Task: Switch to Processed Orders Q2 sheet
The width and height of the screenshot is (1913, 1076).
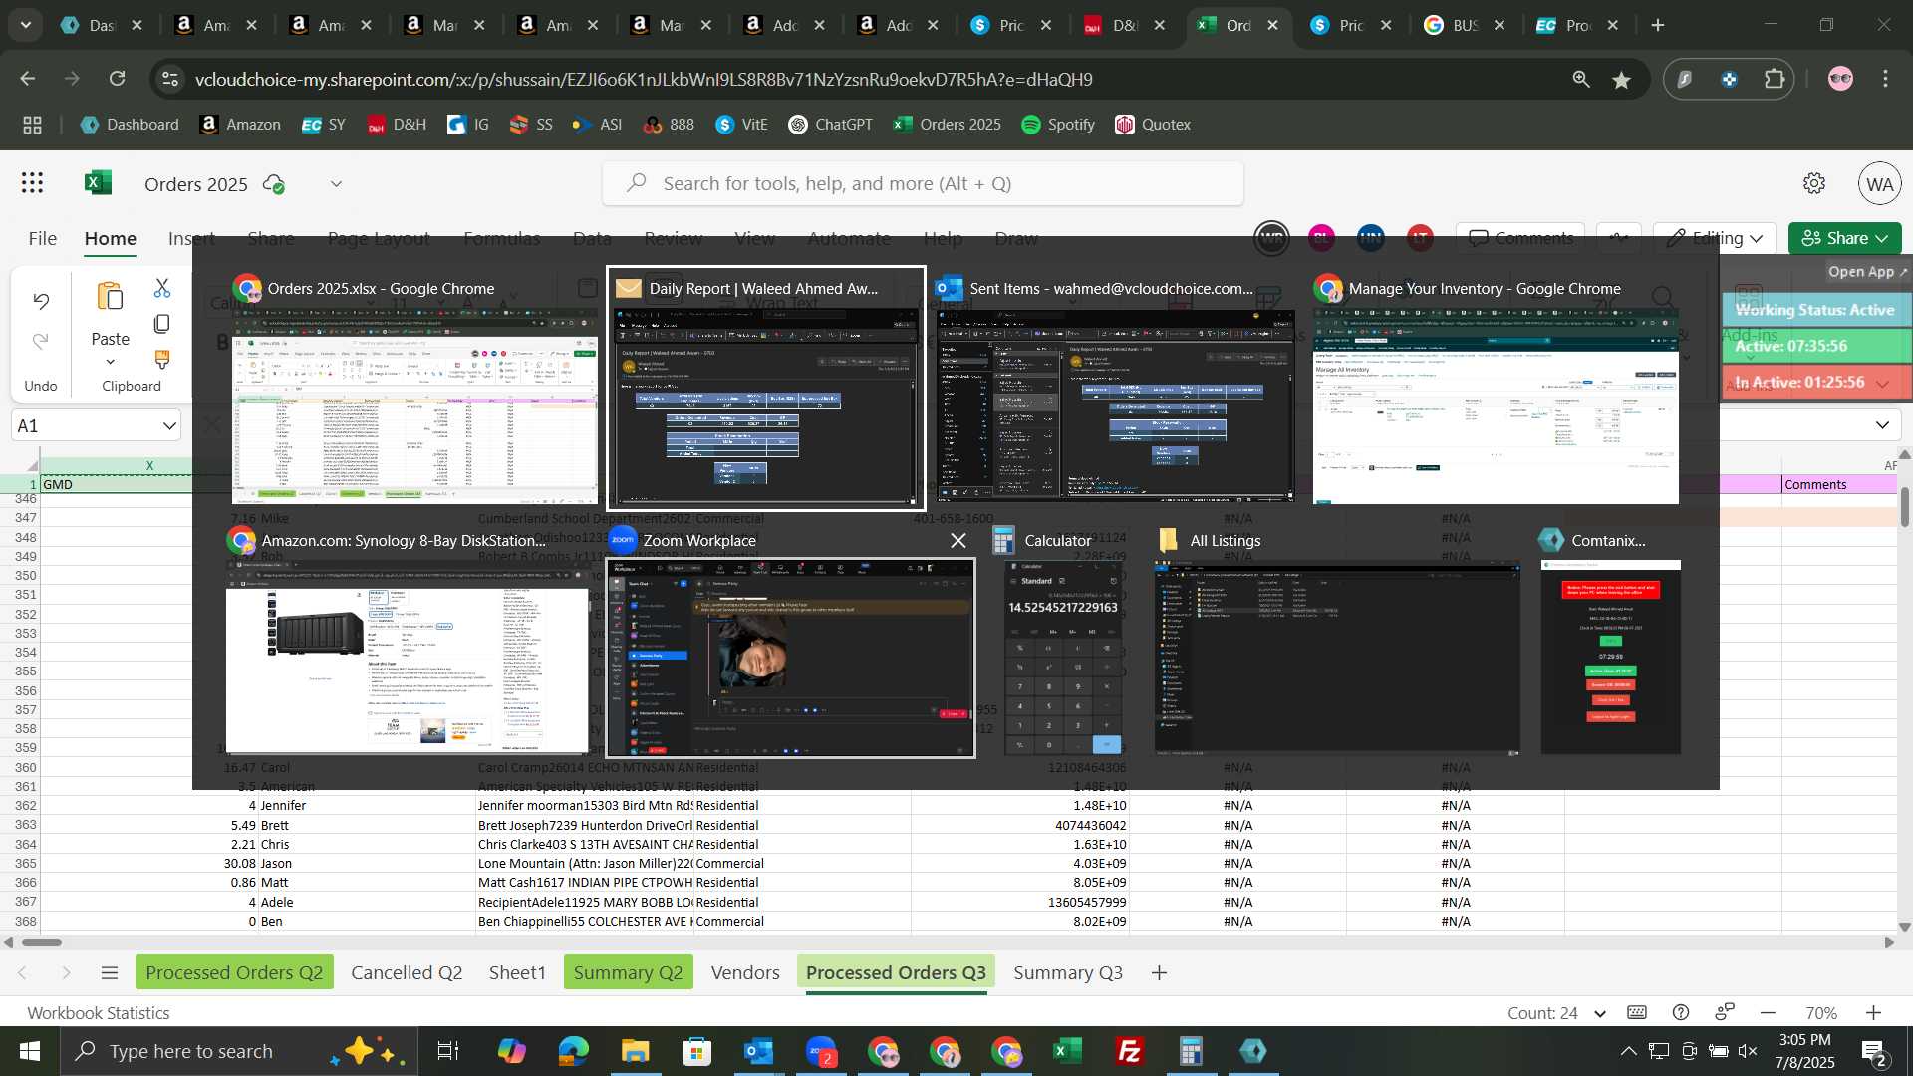Action: coord(234,973)
